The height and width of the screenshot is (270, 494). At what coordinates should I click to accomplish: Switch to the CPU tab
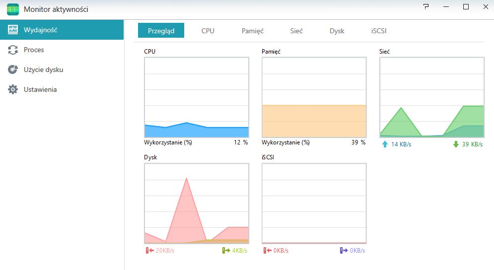point(208,31)
